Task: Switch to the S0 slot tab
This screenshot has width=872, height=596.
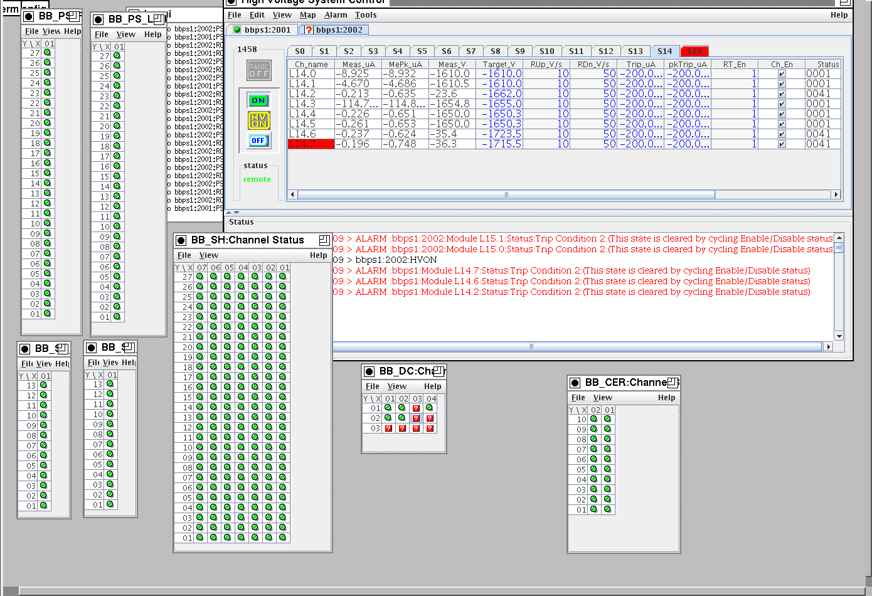Action: (x=300, y=51)
